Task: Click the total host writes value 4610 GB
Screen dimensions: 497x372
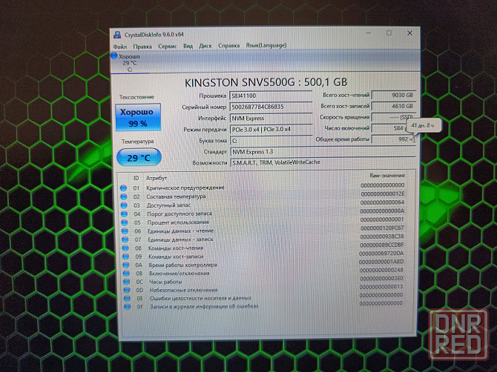Action: click(393, 106)
